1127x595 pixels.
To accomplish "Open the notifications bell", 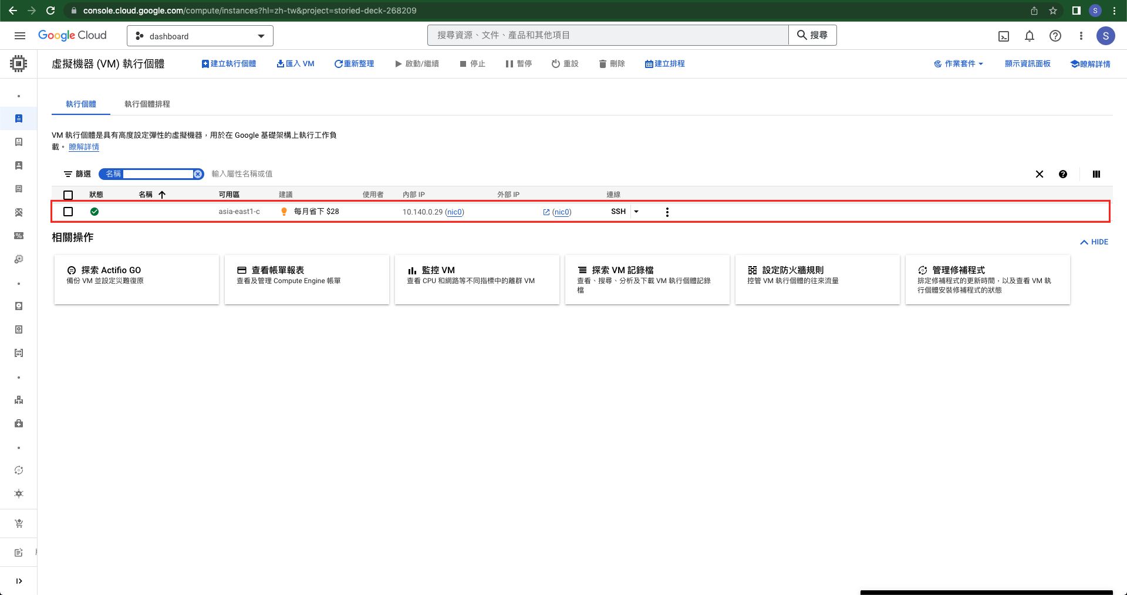I will (1030, 36).
